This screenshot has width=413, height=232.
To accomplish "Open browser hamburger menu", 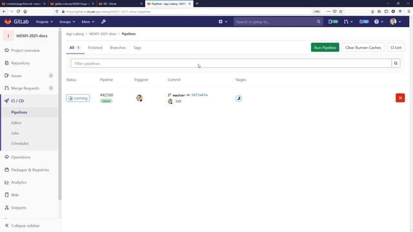I will (x=408, y=12).
